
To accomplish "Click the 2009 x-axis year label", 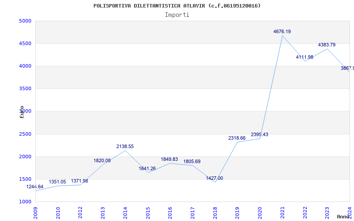I will pyautogui.click(x=36, y=212).
